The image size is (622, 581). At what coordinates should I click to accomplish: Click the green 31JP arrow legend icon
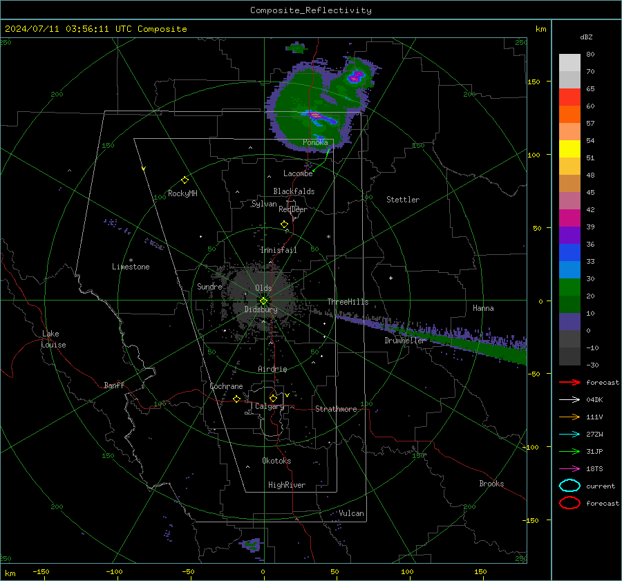569,451
